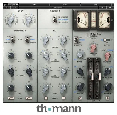Click the left RECOVERY knob
The width and height of the screenshot is (117, 115).
(x=11, y=72)
